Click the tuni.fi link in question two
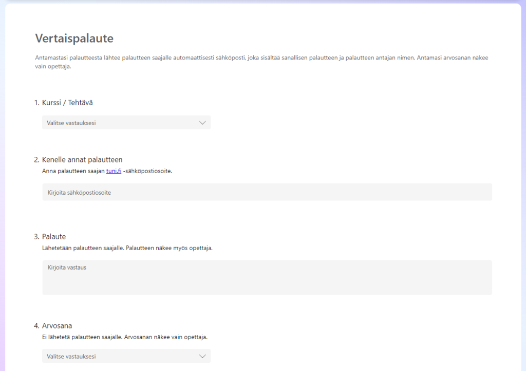Screen dimensions: 526x371 point(113,171)
